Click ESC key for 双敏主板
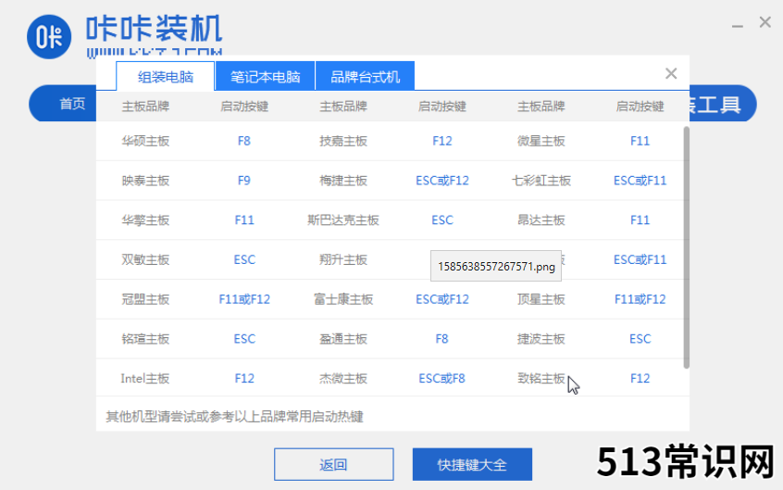783x490 pixels. (244, 259)
